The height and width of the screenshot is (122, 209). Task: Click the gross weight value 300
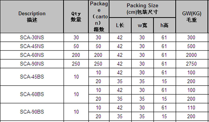pyautogui.click(x=191, y=37)
